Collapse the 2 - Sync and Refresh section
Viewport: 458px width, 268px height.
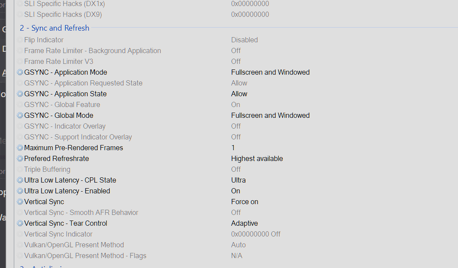(x=54, y=28)
